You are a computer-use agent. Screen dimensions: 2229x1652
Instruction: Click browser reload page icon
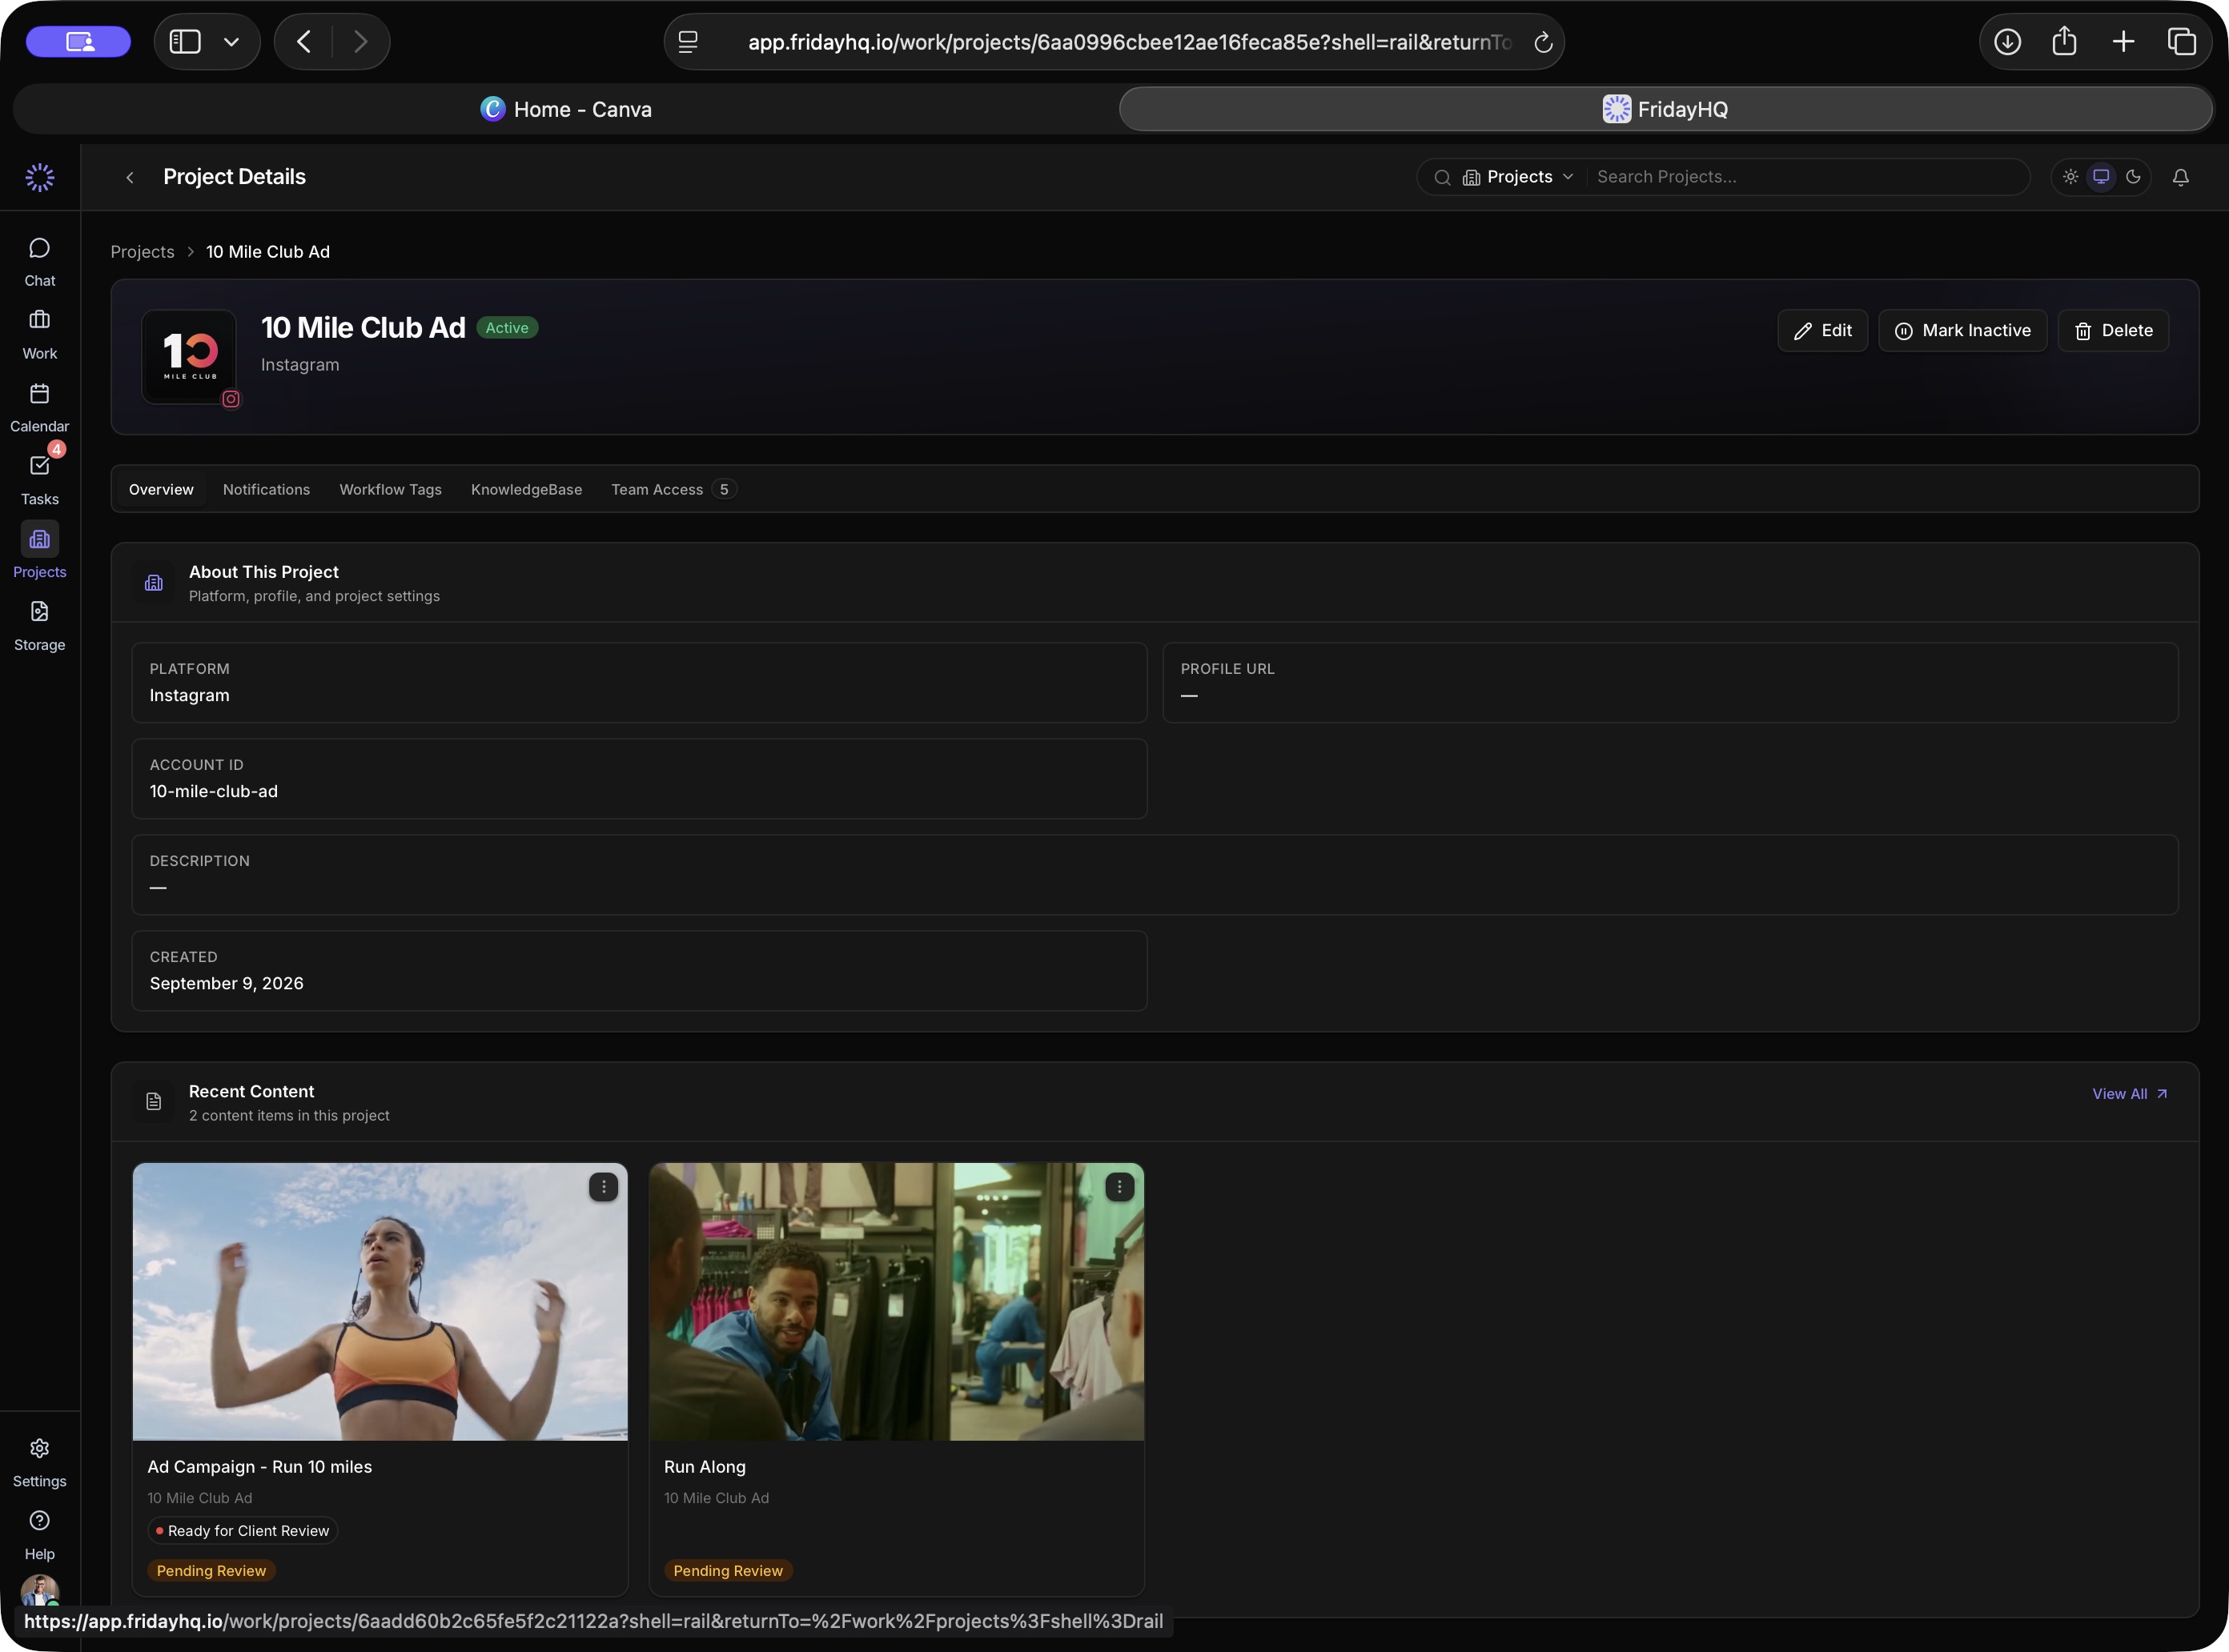(1543, 42)
